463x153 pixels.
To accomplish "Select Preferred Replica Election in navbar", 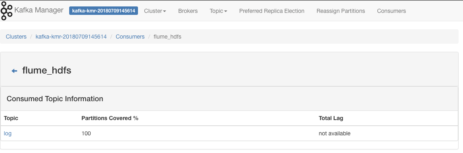I will coord(272,11).
